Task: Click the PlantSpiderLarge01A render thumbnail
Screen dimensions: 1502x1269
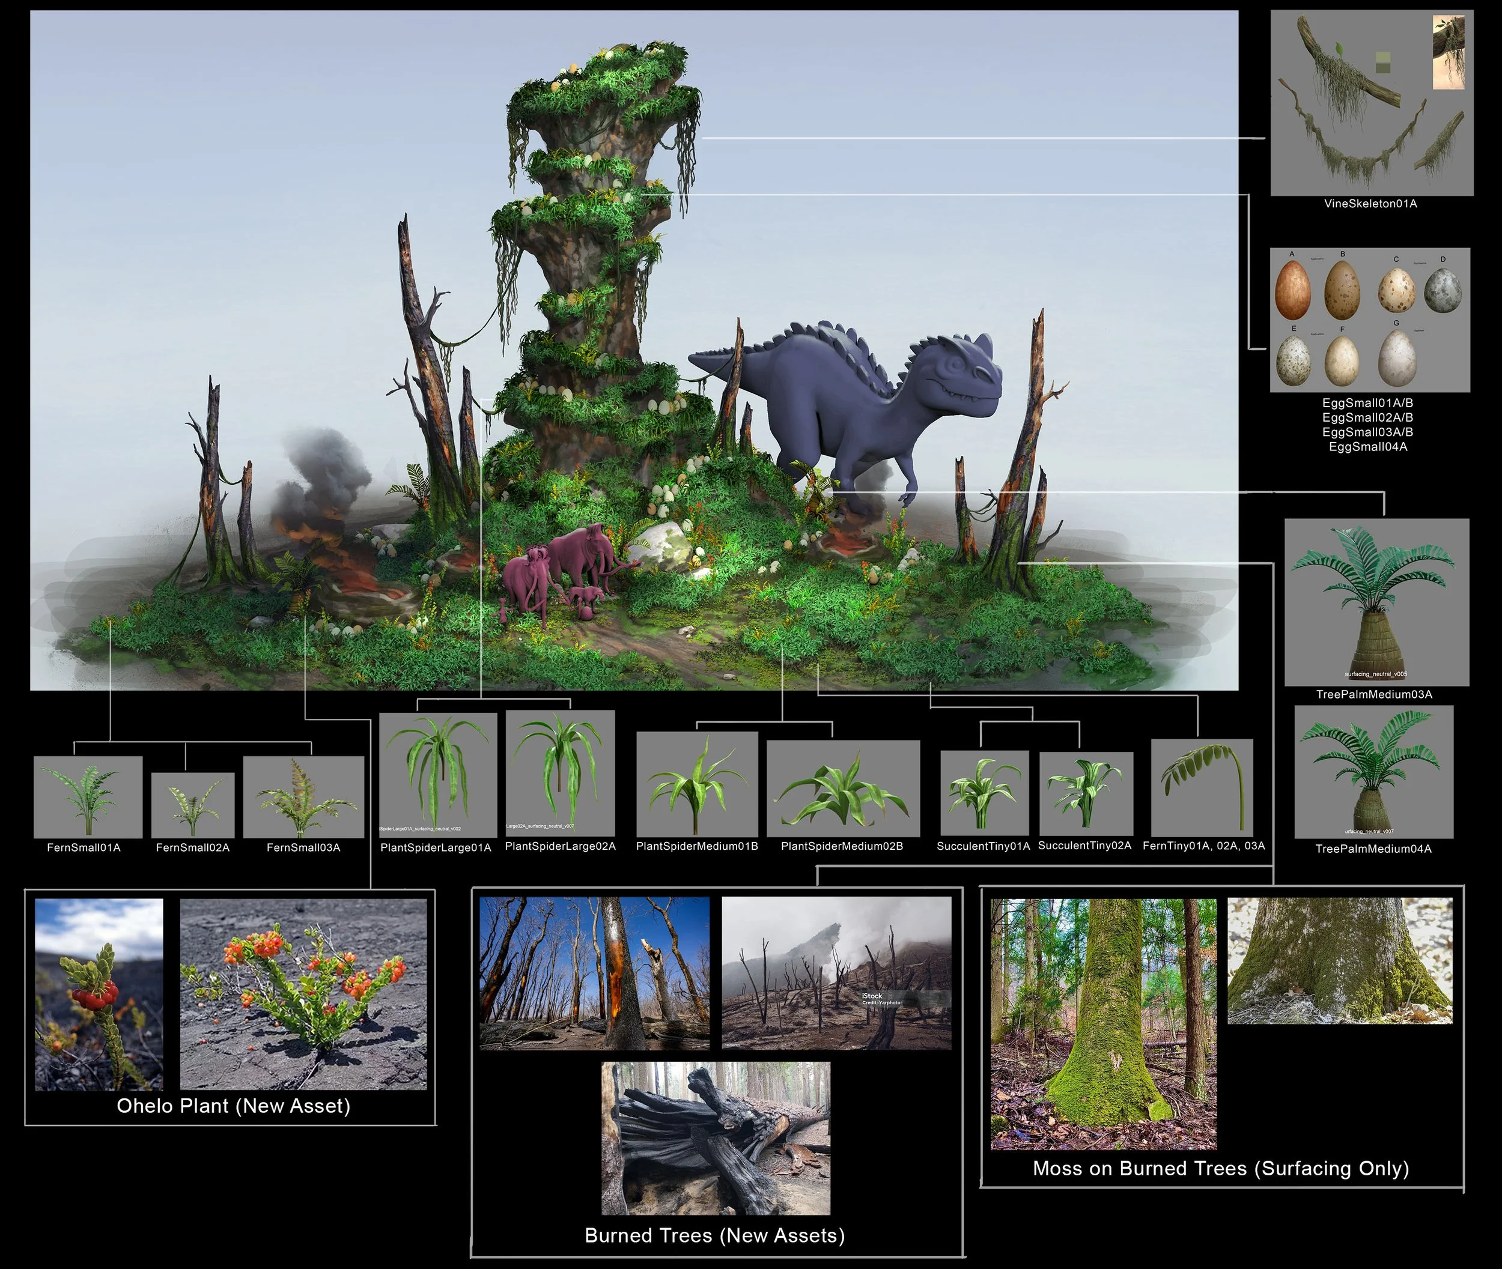Action: (x=437, y=775)
